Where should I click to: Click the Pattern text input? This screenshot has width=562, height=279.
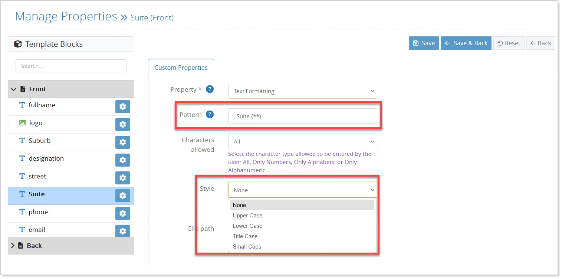point(302,116)
